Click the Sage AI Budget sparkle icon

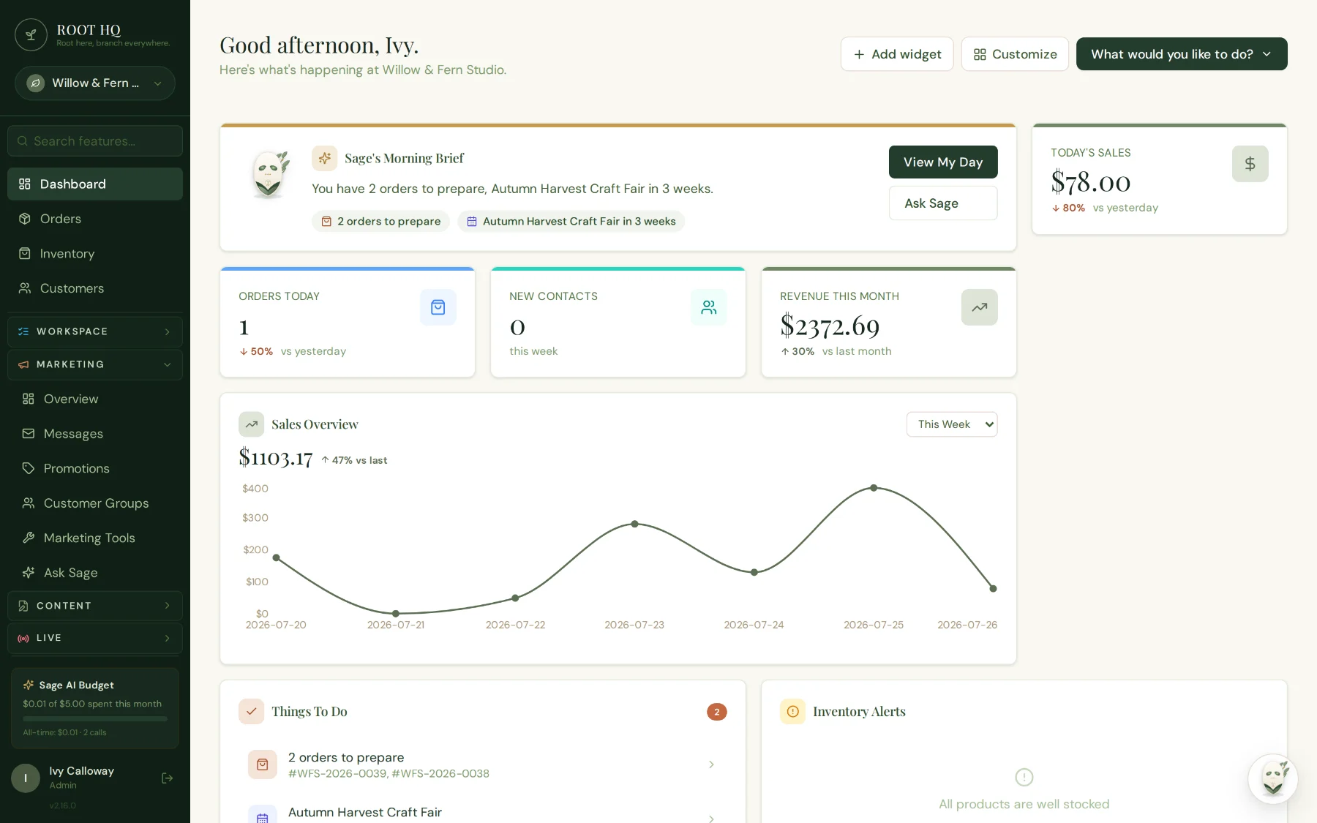pyautogui.click(x=29, y=685)
